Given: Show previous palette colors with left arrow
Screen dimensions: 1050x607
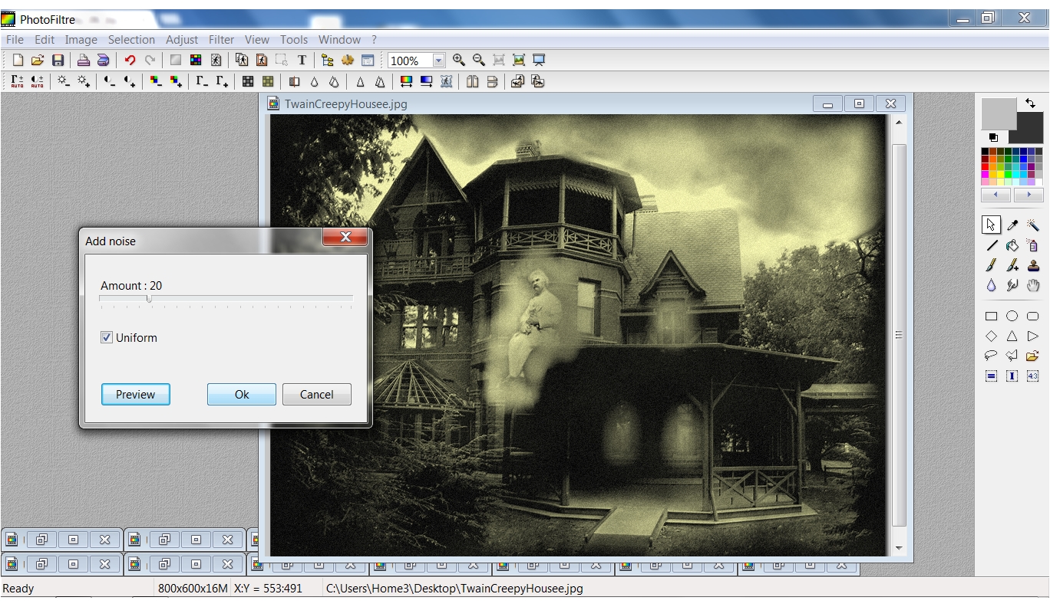Looking at the screenshot, I should click(996, 195).
